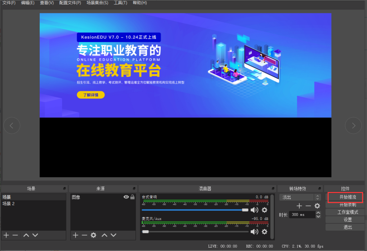
Task: Click the 开始推流 button
Action: point(345,197)
